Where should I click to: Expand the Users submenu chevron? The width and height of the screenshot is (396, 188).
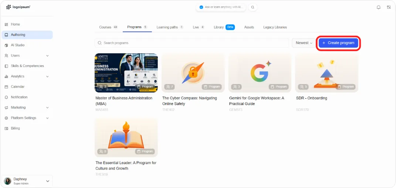(47, 56)
